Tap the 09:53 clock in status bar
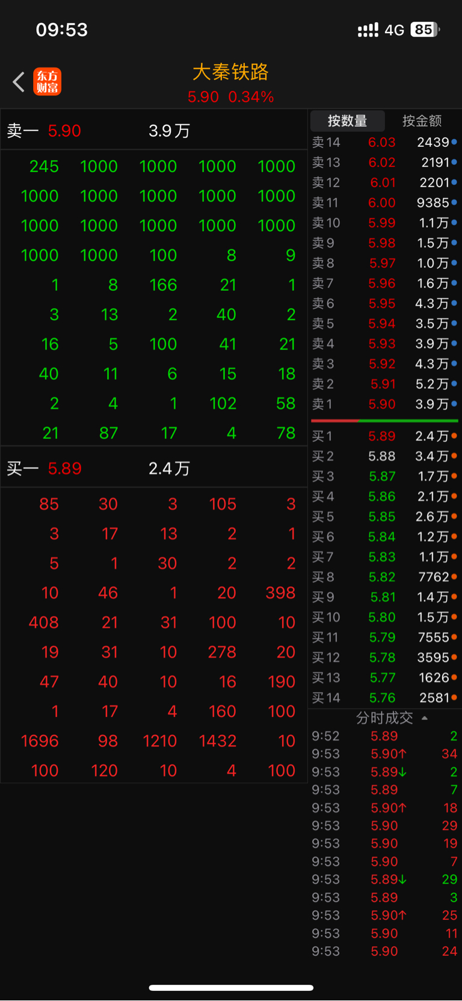 [62, 29]
